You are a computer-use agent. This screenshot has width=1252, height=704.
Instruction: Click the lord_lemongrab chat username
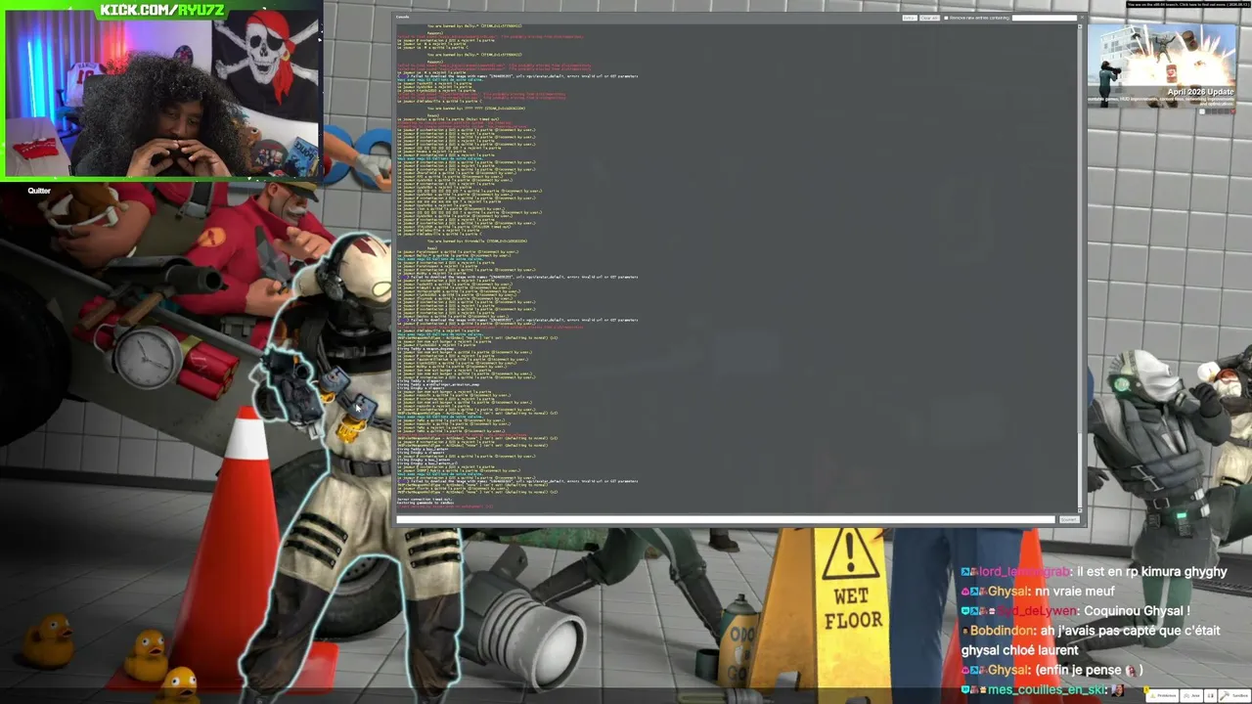[x=1022, y=572]
